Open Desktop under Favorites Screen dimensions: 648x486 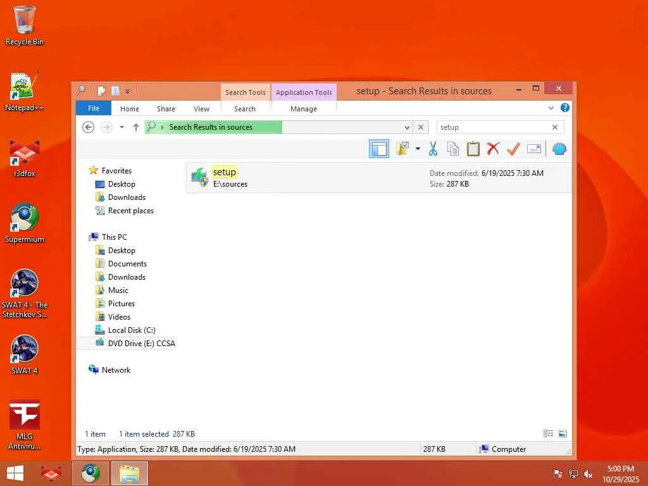pos(121,184)
